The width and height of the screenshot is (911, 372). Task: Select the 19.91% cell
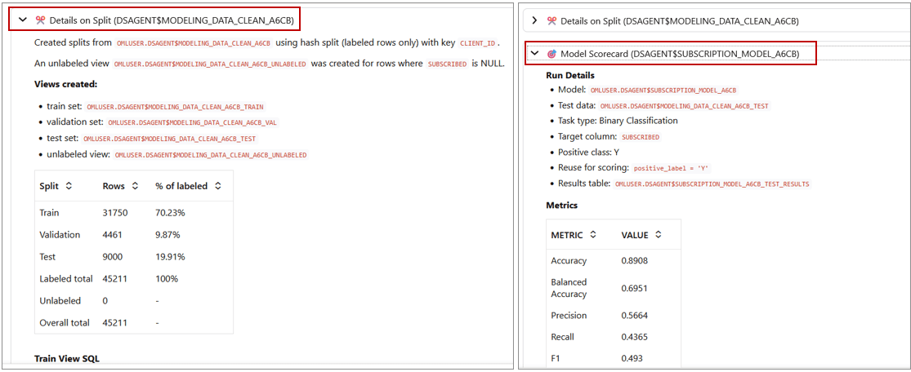point(170,256)
